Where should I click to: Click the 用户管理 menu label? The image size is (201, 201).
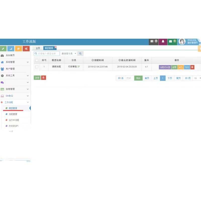(x=10, y=69)
